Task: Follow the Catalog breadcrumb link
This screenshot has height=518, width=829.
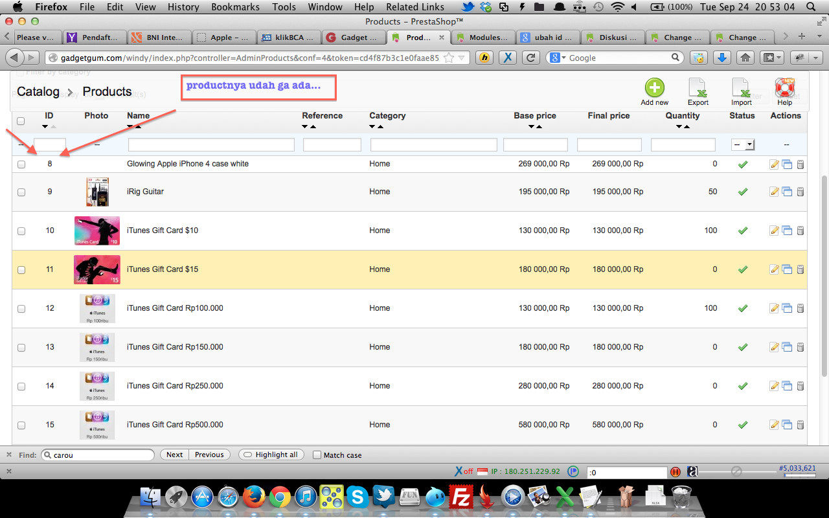Action: 38,91
